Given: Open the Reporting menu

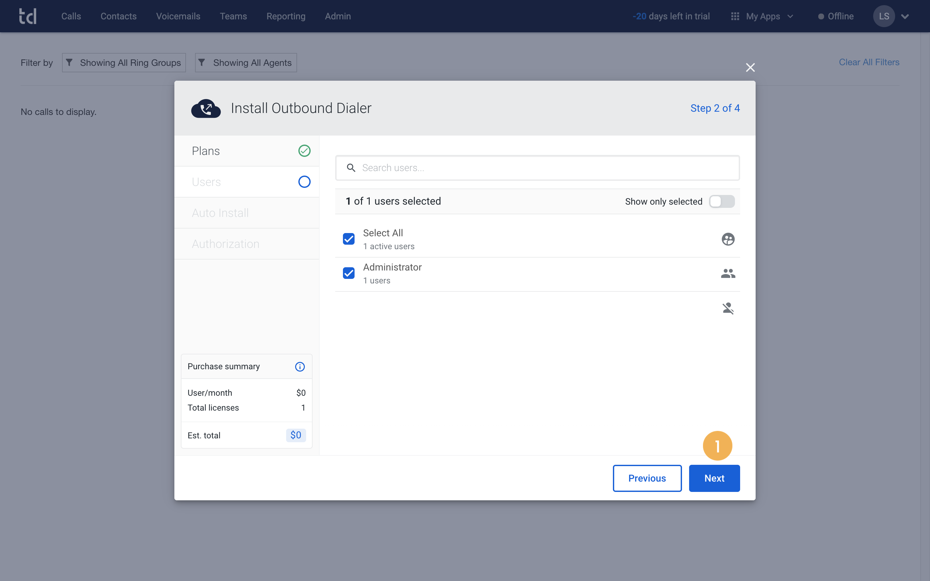Looking at the screenshot, I should coord(286,16).
